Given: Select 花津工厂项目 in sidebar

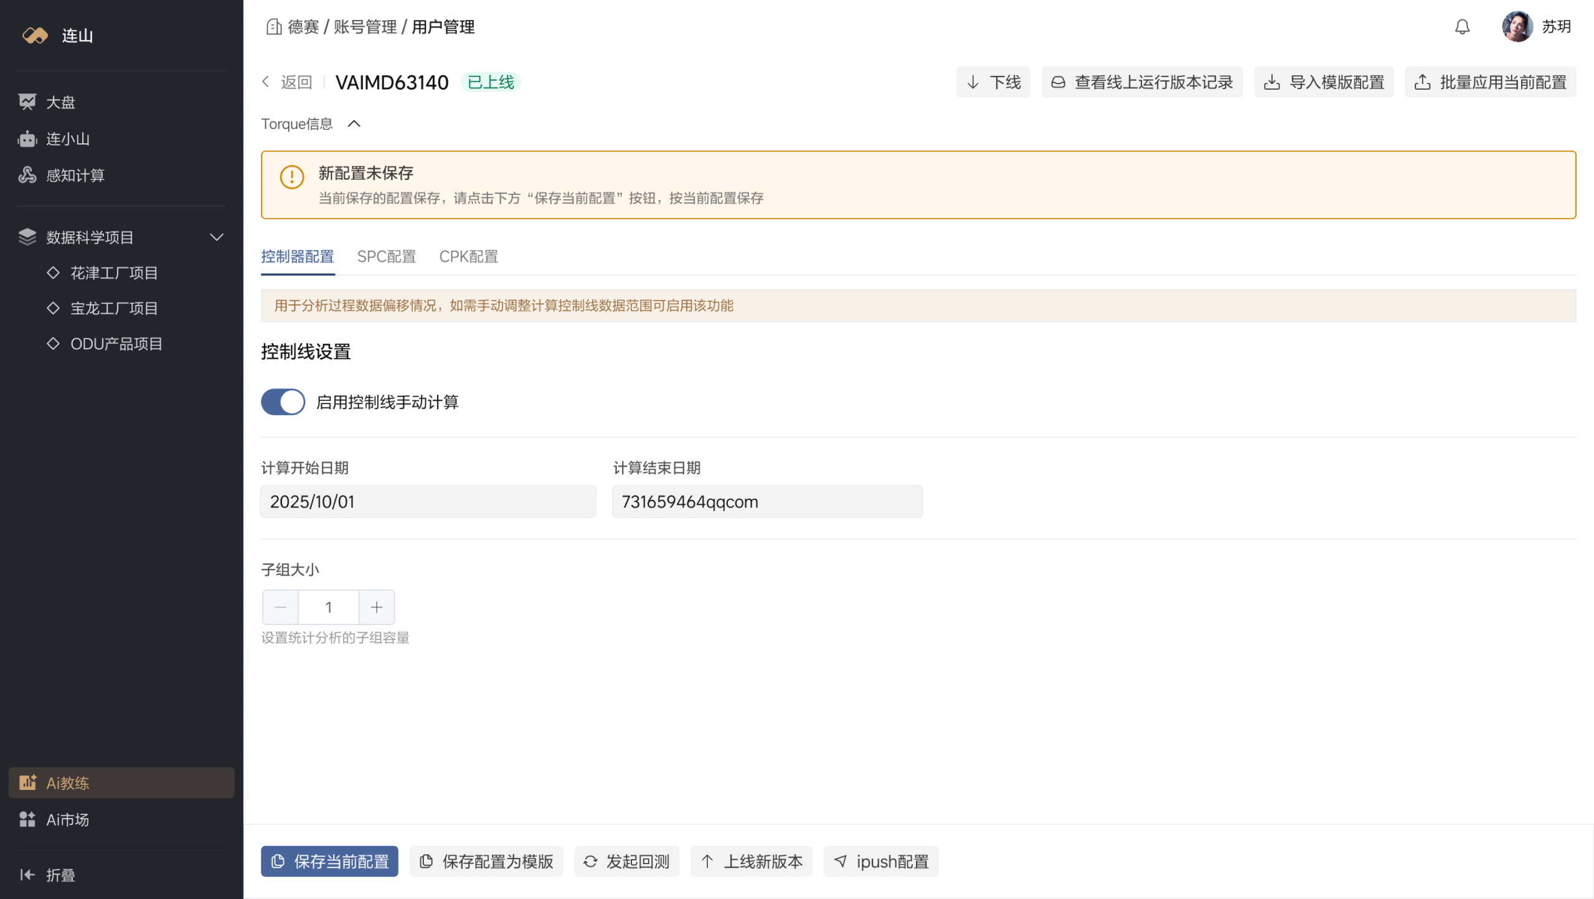Looking at the screenshot, I should [x=114, y=273].
